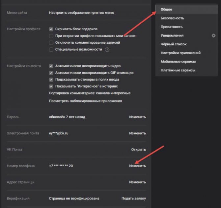Image resolution: width=221 pixels, height=208 pixels.
Task: Open Чёрный список section
Action: pos(187,44)
